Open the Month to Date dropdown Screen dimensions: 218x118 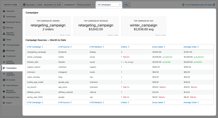pos(11,5)
